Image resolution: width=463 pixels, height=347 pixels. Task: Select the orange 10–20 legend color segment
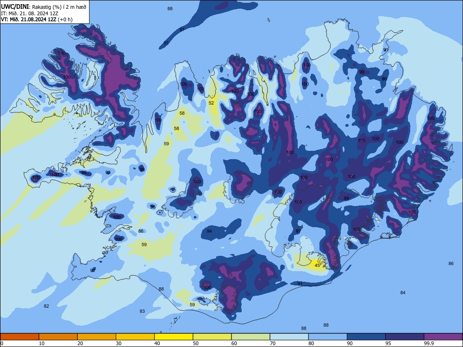click(58, 337)
